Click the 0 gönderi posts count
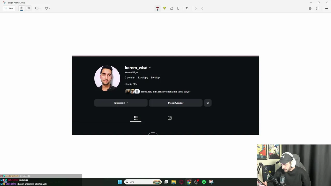331x186 pixels. point(130,78)
